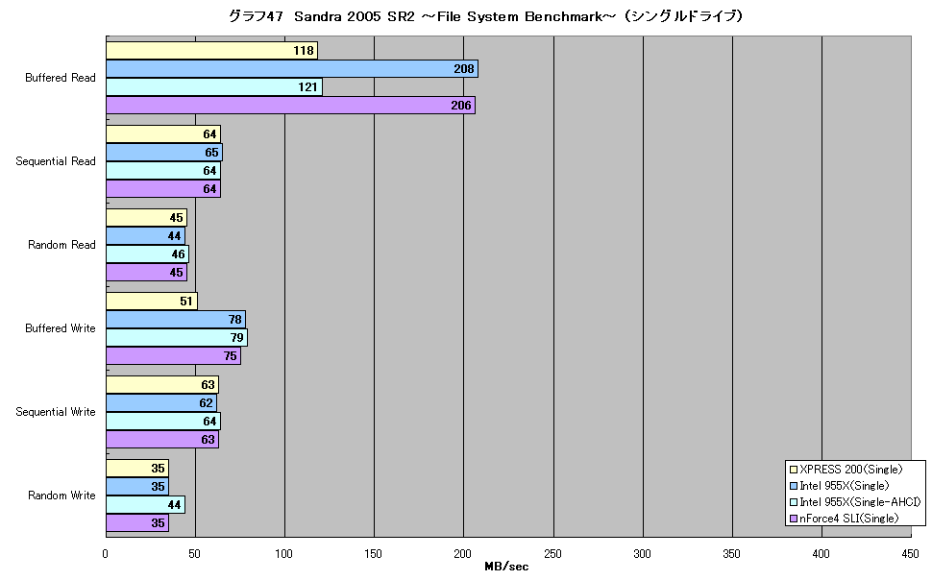
Task: Click the chart title mentioning Sandra 2005 SR2
Action: click(x=485, y=16)
